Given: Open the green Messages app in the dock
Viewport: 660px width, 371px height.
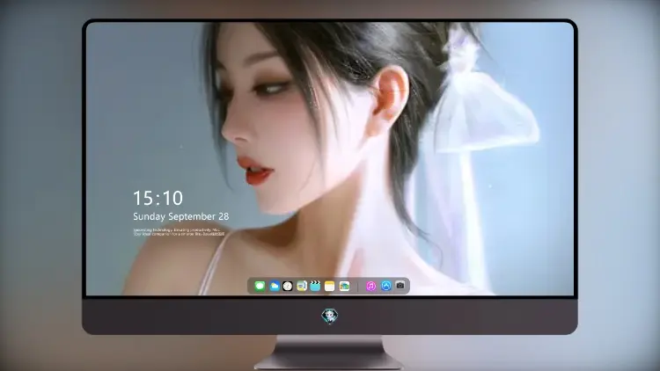Looking at the screenshot, I should [260, 286].
